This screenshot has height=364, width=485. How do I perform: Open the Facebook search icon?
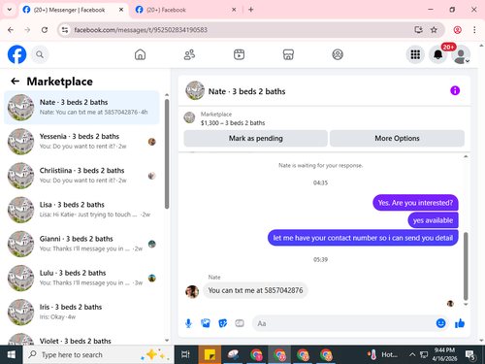coord(40,54)
